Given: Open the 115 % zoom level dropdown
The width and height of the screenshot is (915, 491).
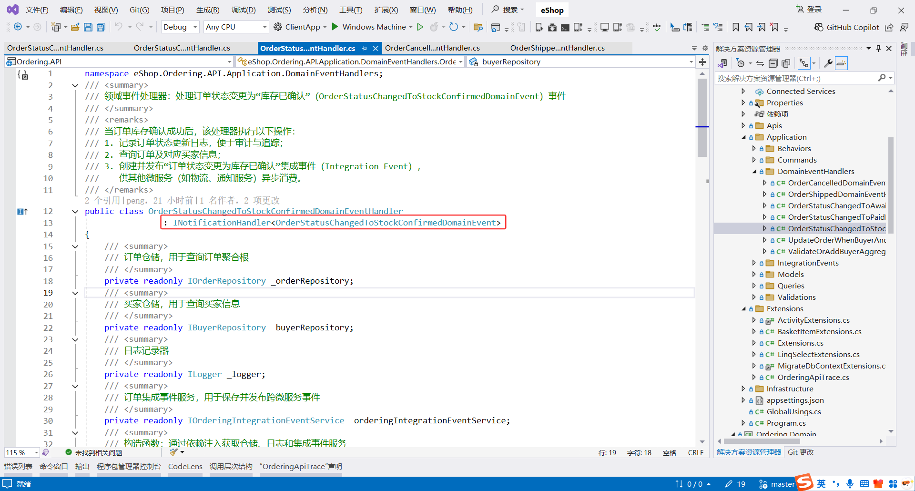Looking at the screenshot, I should click(22, 452).
